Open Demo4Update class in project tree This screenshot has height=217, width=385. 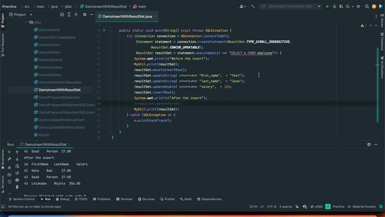[x=51, y=68]
